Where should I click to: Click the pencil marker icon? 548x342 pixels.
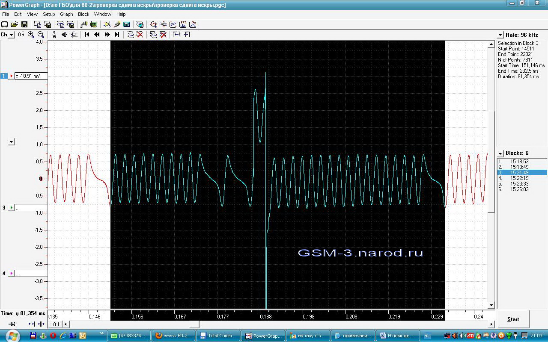117,24
